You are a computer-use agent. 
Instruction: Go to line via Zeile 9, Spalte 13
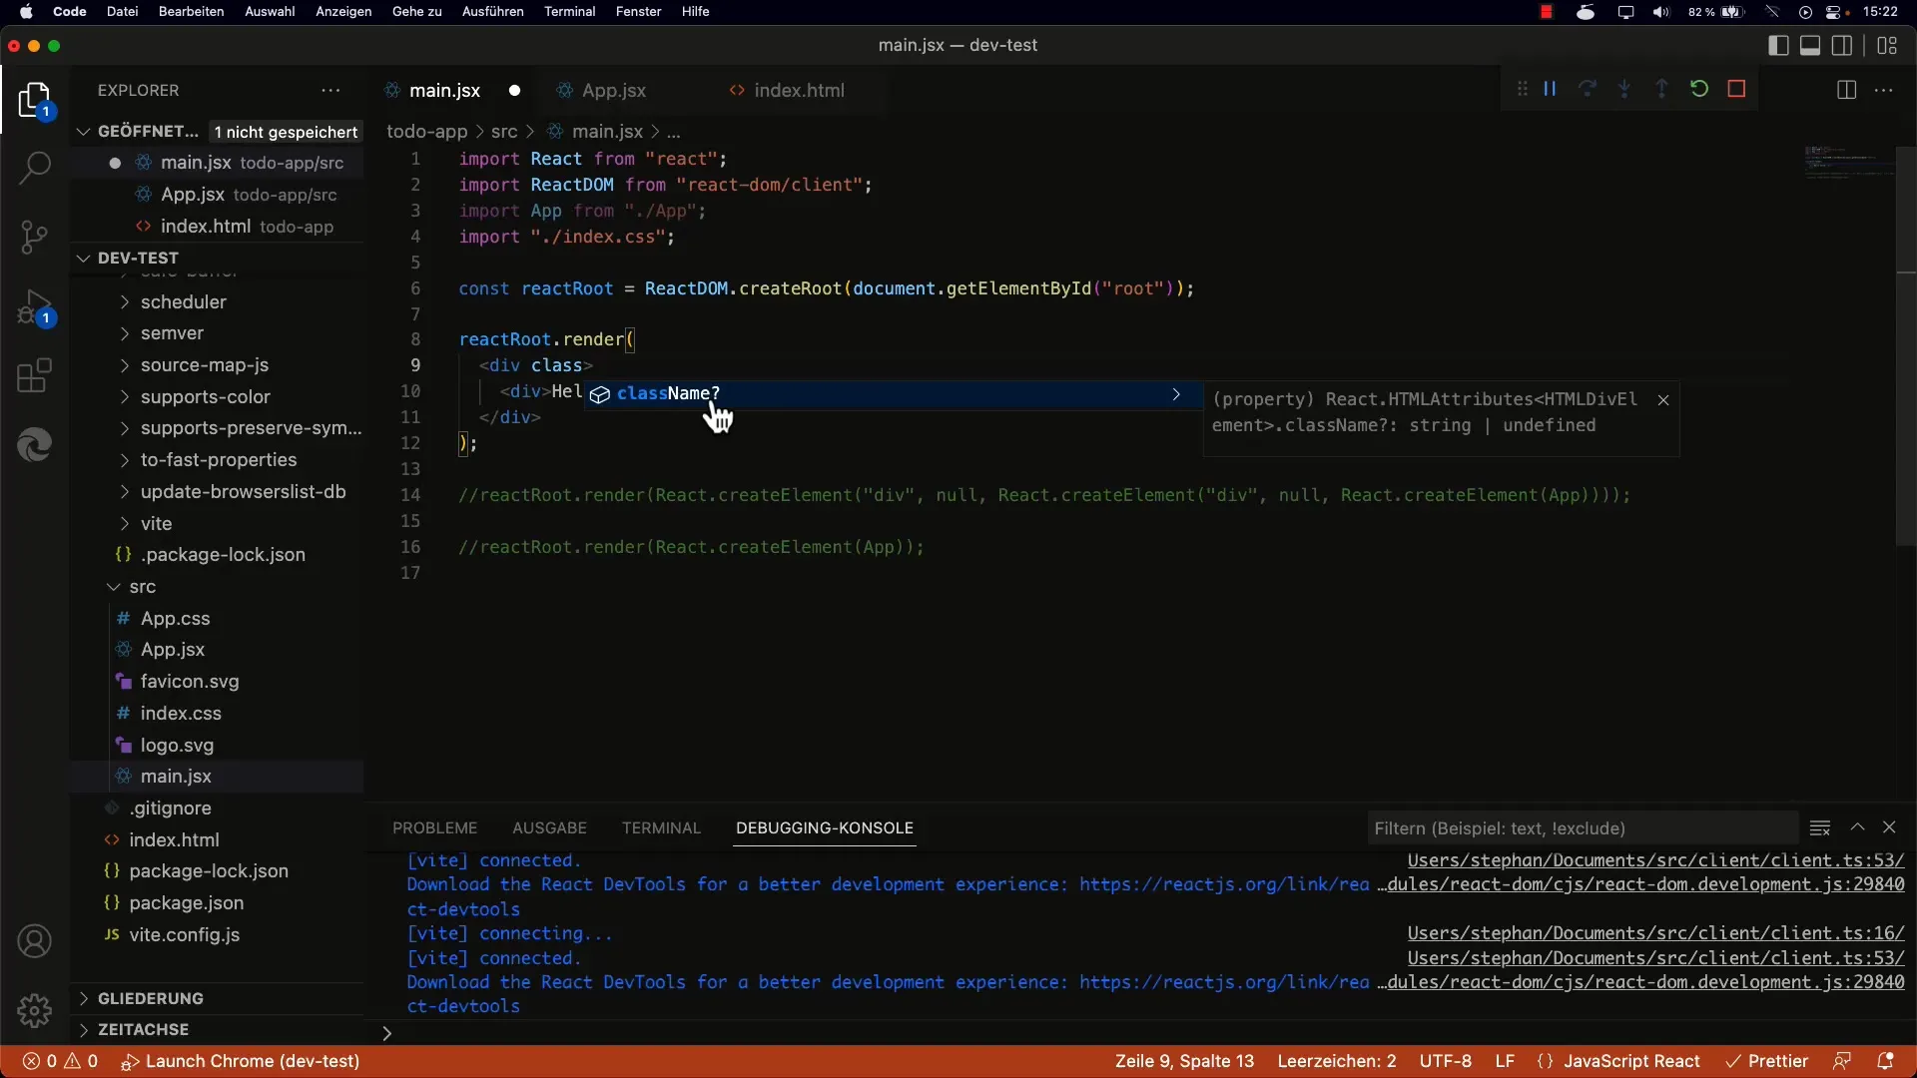[1184, 1061]
